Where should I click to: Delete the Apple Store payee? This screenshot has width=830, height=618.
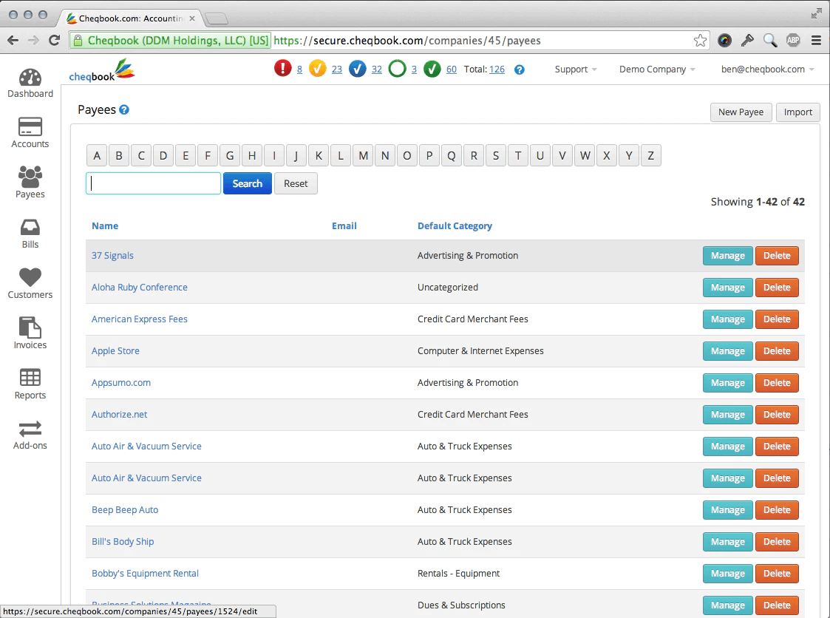[x=777, y=351]
